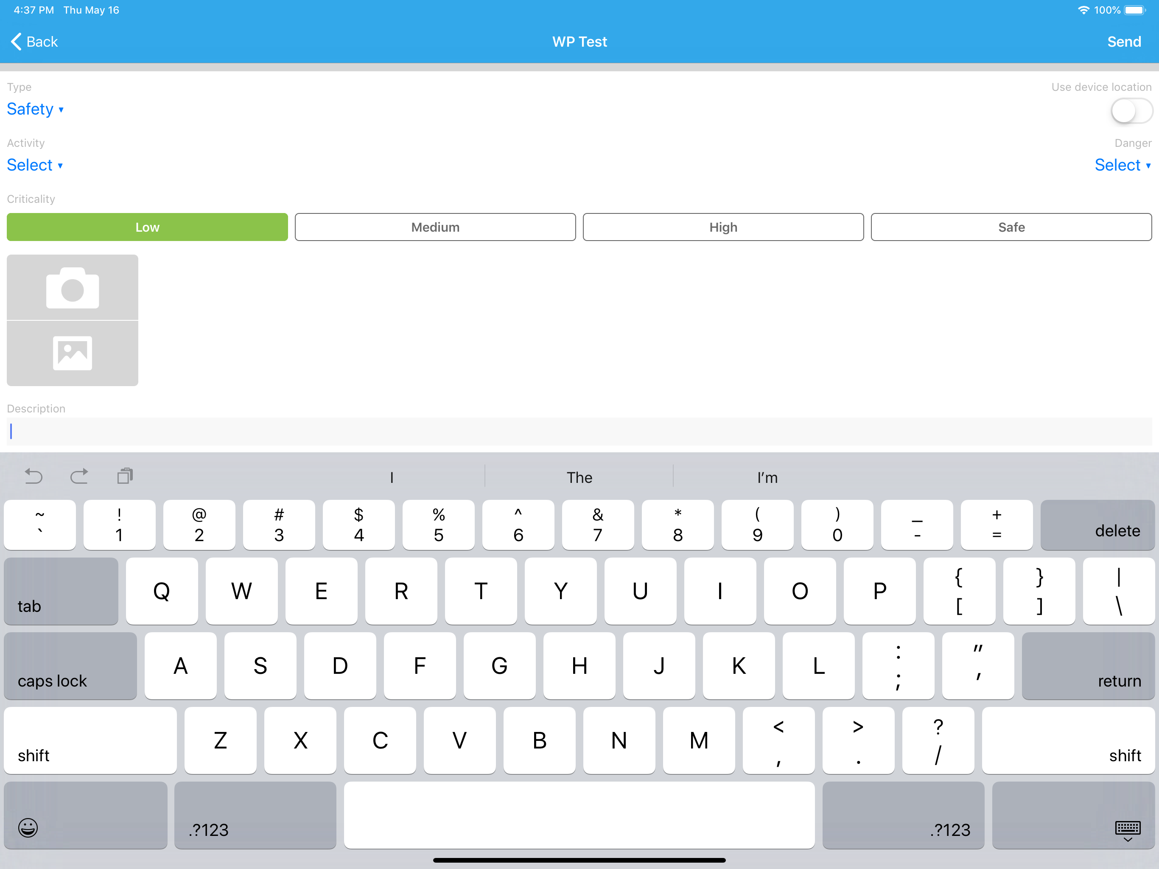Select Medium criticality
The width and height of the screenshot is (1159, 869).
(x=435, y=227)
